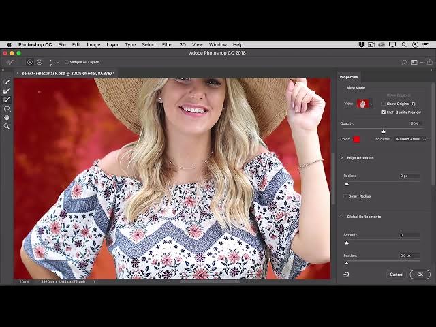
Task: Click the add to selection icon
Action: click(x=30, y=62)
